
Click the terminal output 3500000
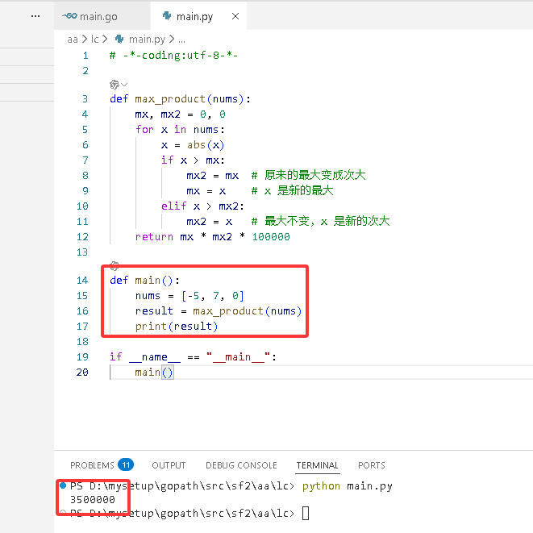tap(93, 499)
